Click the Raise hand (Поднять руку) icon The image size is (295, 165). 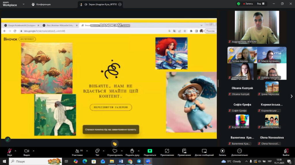click(132, 152)
